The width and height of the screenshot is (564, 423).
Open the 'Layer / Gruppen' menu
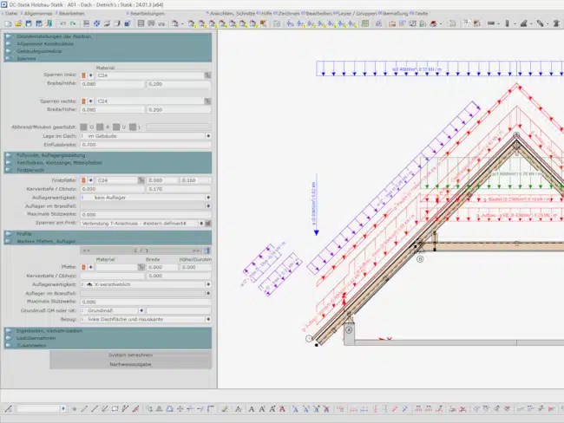coord(357,13)
